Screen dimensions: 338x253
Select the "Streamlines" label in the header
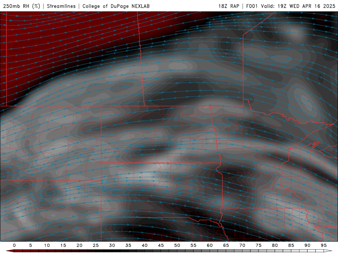pyautogui.click(x=61, y=6)
